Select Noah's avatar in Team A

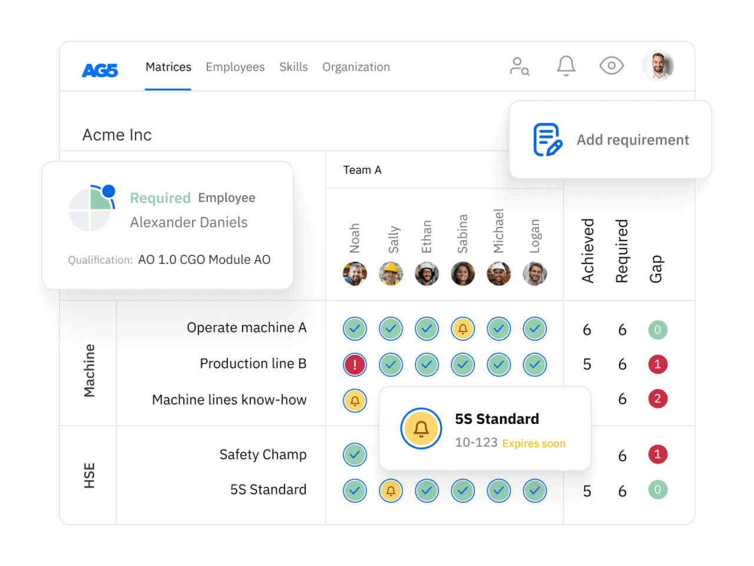(355, 274)
